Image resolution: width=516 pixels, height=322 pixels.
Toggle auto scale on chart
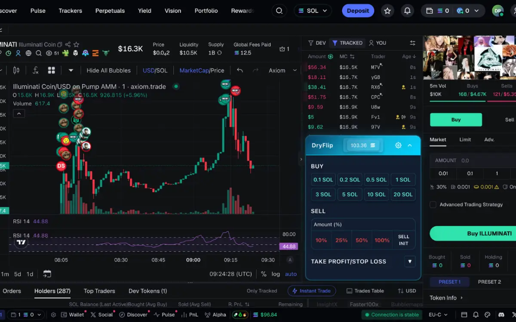pos(291,274)
